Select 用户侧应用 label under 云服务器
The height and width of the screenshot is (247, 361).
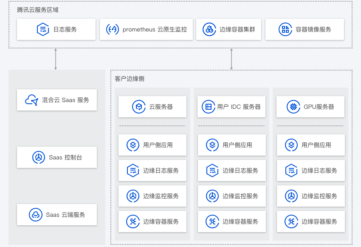click(158, 145)
